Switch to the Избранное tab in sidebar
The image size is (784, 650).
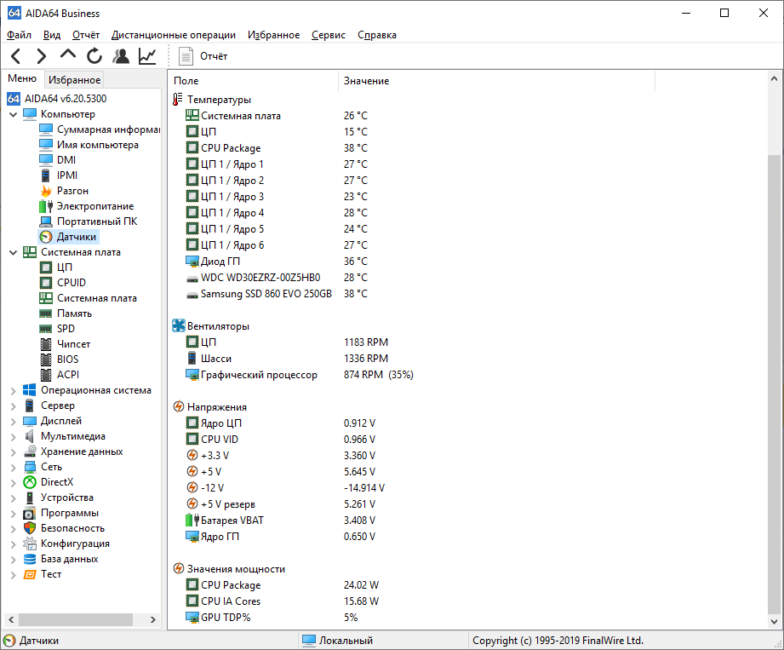(x=75, y=79)
